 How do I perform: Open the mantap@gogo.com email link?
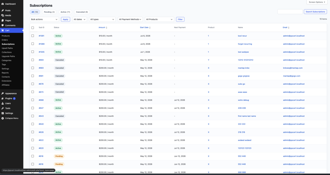click(292, 76)
